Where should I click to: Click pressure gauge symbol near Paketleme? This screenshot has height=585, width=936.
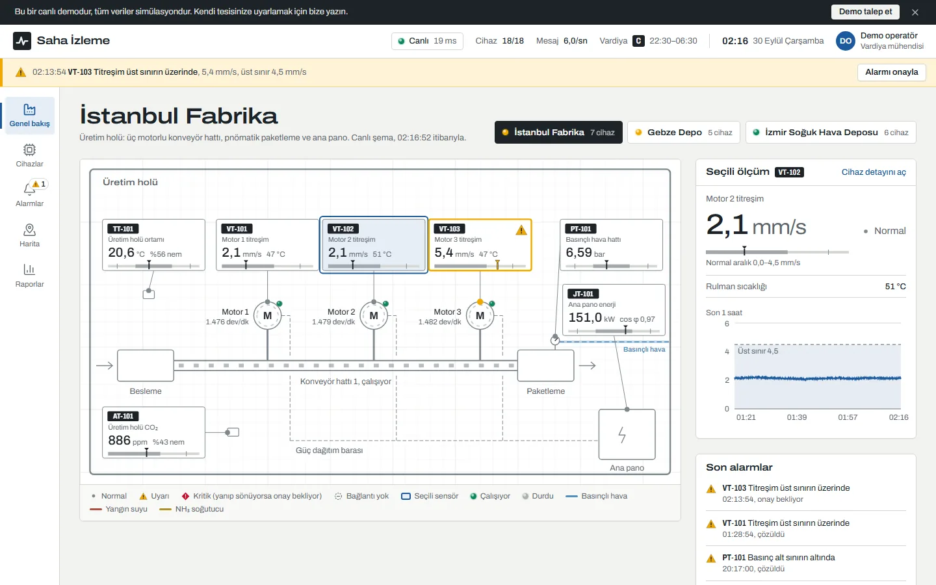(555, 340)
